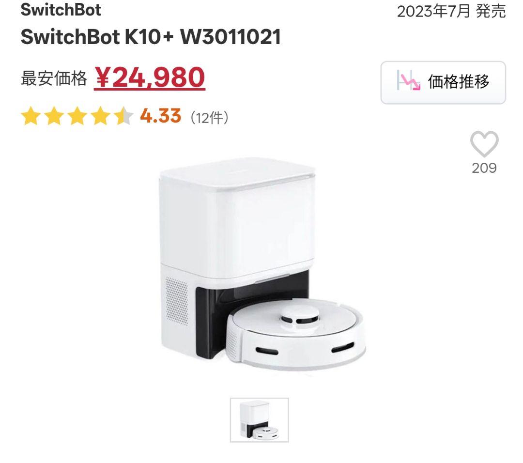Open the (12件) reviews link

(210, 118)
